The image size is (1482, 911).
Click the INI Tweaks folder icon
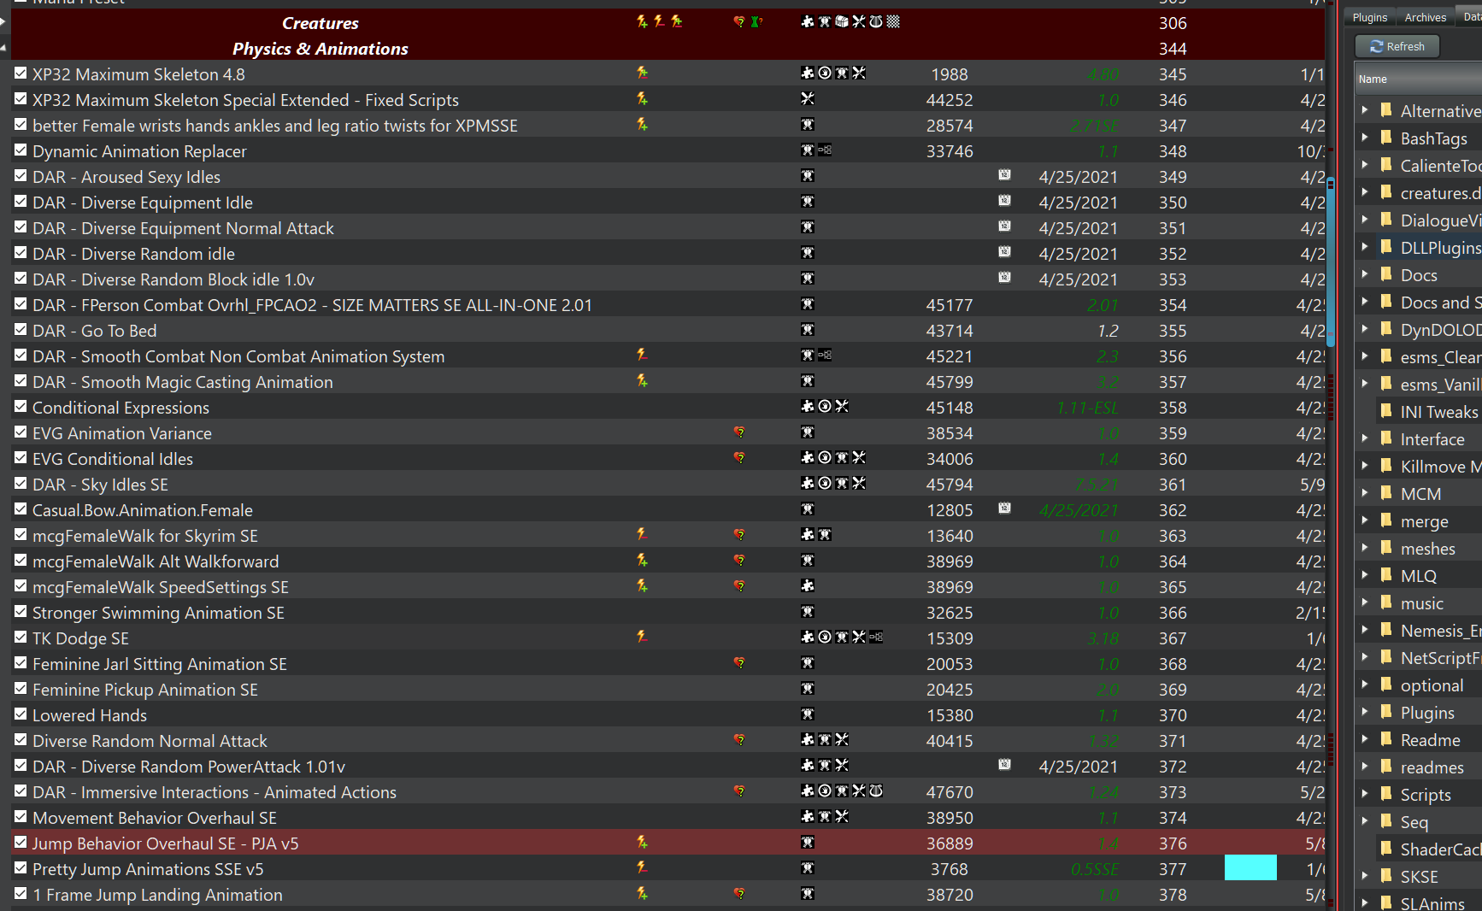[x=1386, y=411]
